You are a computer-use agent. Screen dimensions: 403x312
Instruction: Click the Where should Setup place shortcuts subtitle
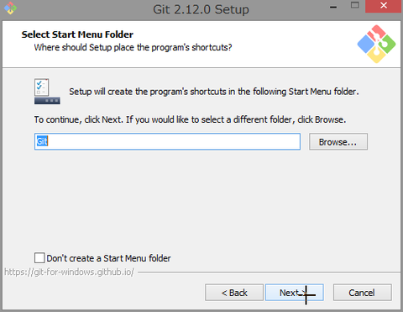pyautogui.click(x=133, y=47)
